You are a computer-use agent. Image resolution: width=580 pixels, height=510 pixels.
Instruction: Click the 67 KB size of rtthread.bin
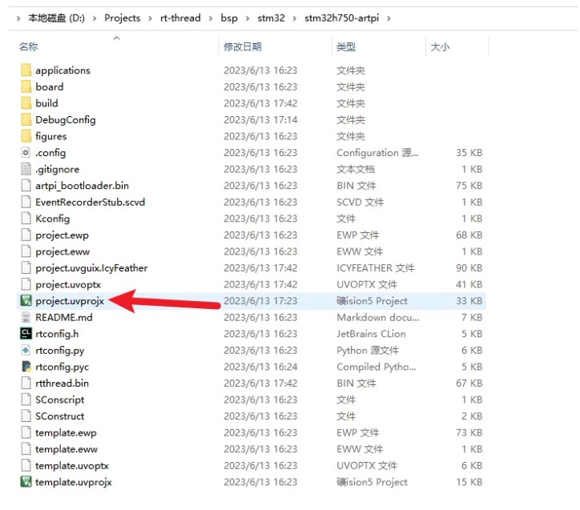[x=469, y=384]
